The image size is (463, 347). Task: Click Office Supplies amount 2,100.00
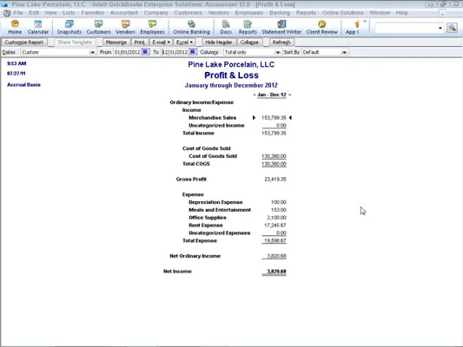click(277, 218)
